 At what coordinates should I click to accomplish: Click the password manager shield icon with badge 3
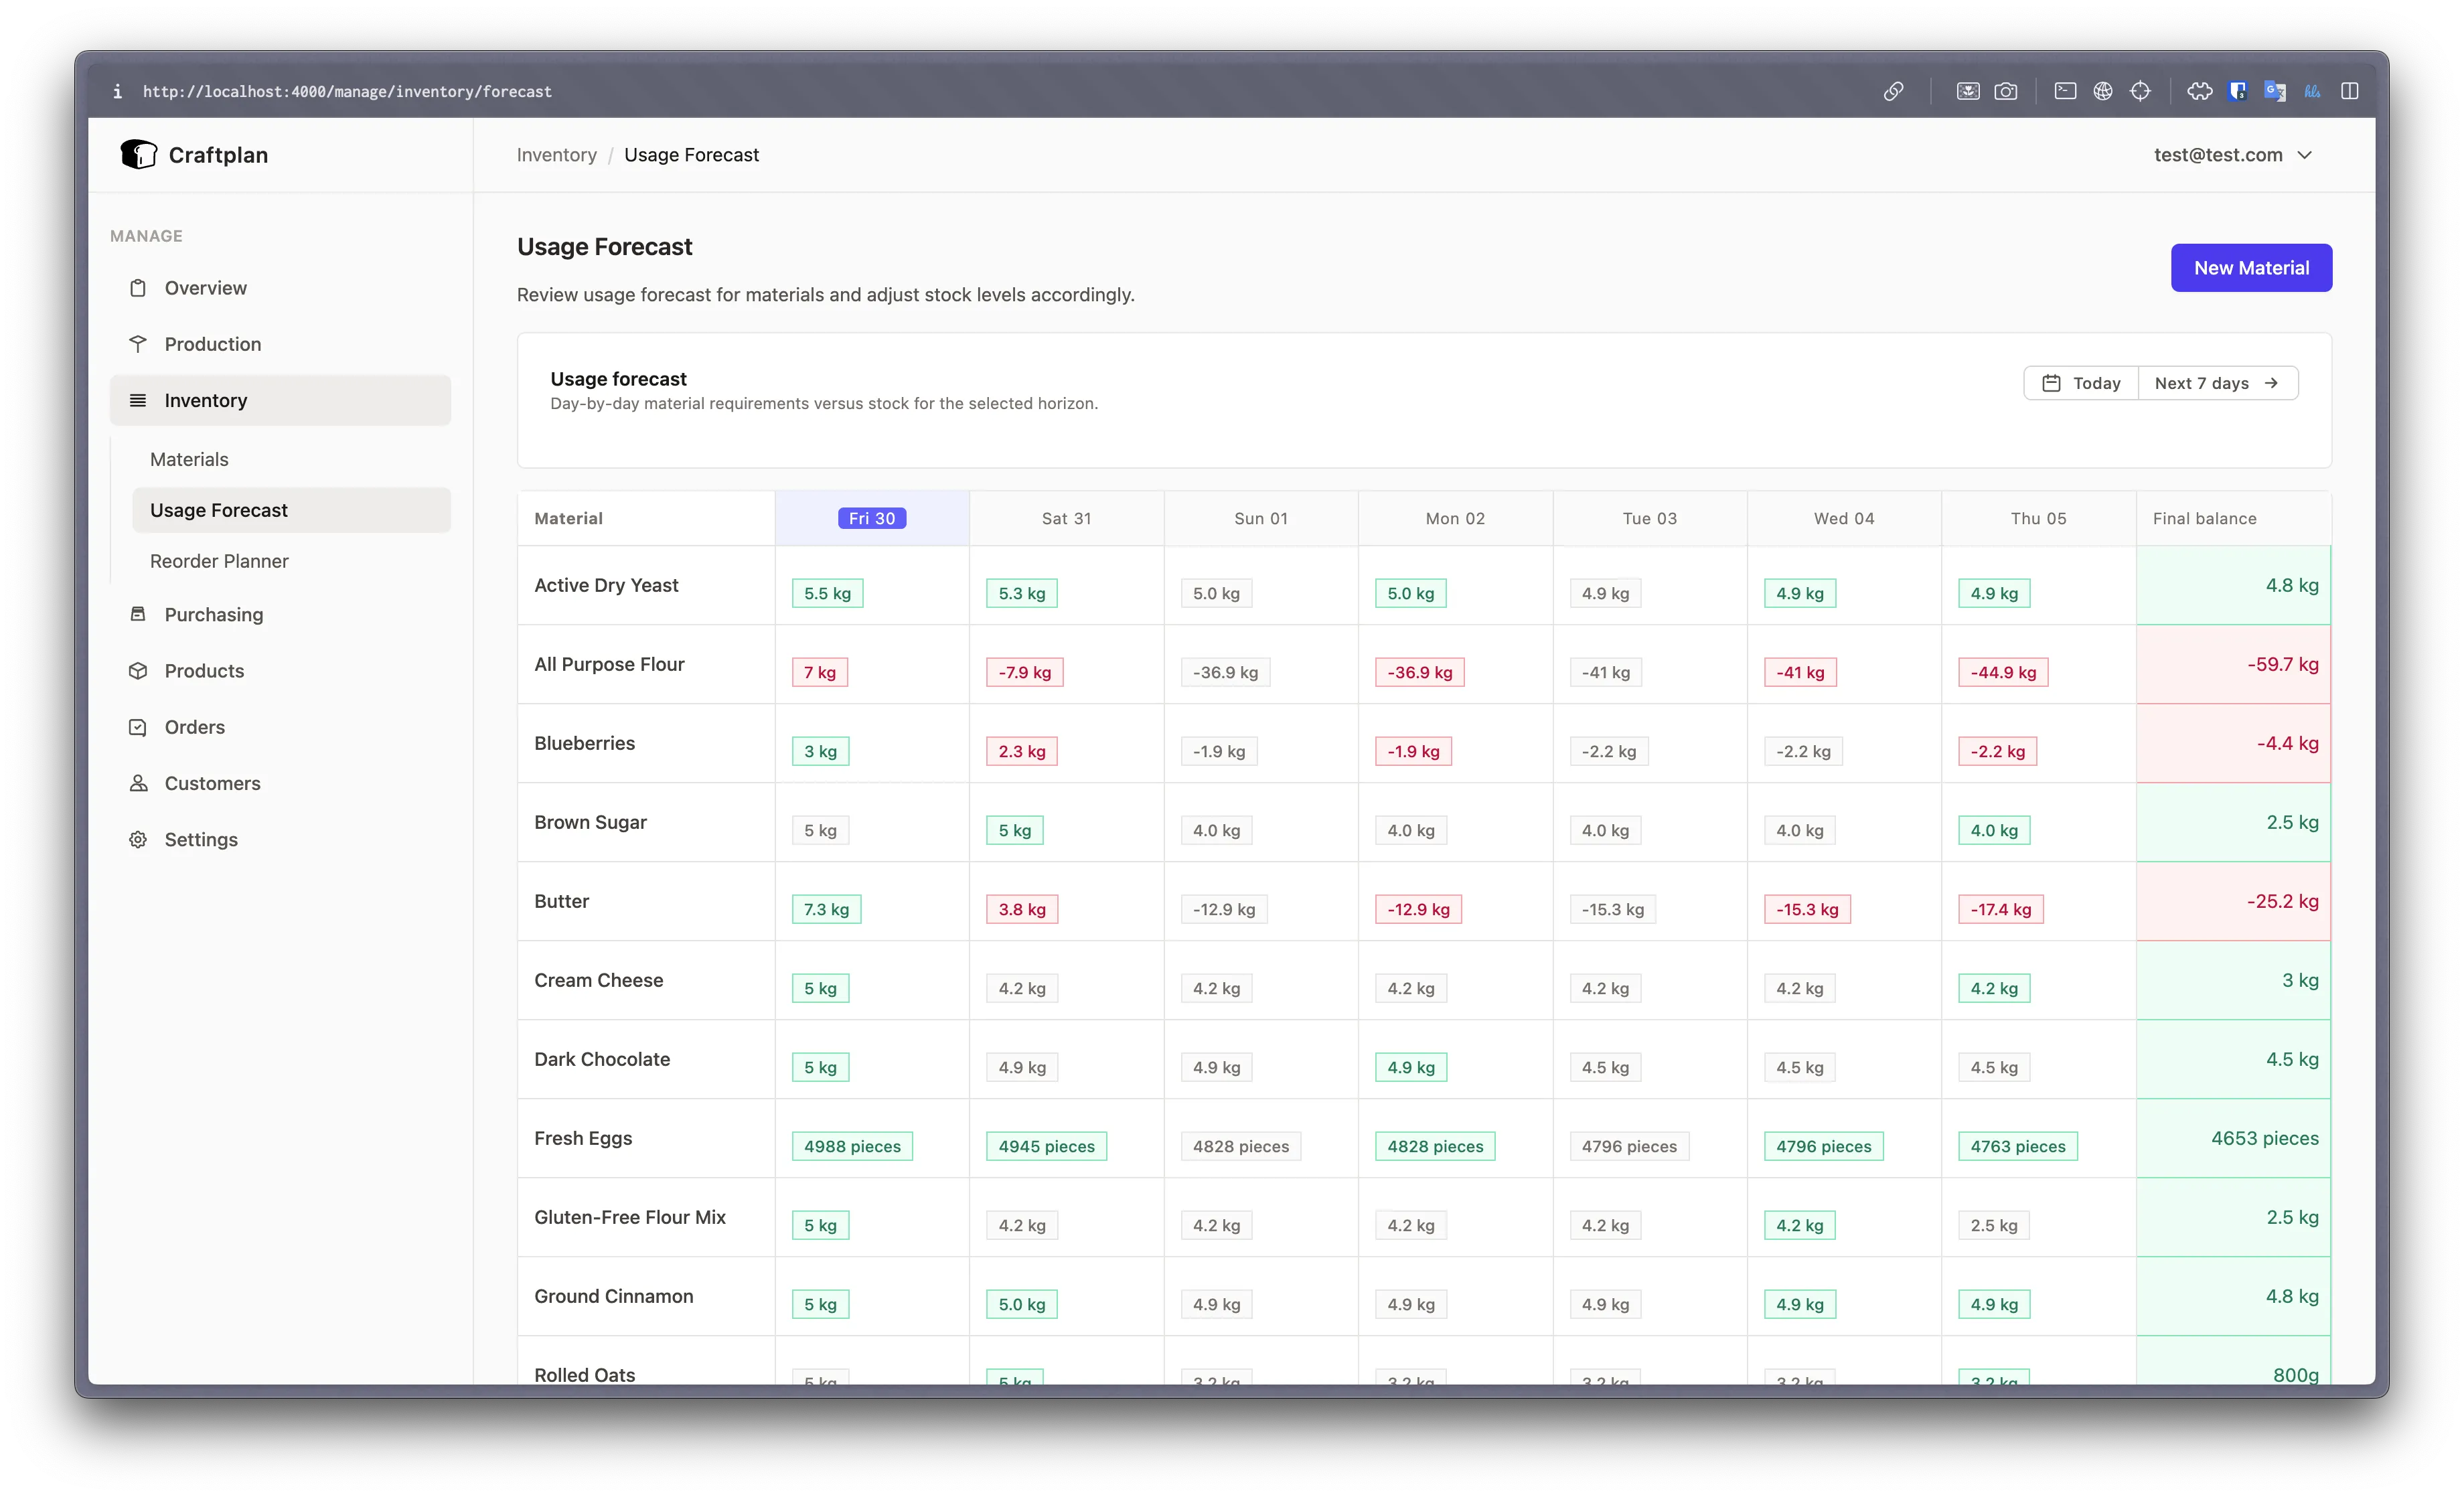(x=2238, y=91)
